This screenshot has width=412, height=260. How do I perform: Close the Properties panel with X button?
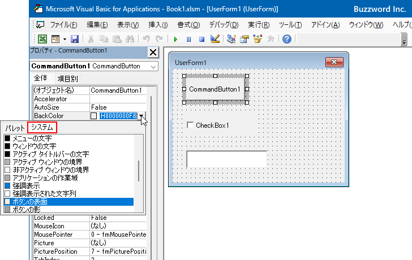(x=153, y=52)
